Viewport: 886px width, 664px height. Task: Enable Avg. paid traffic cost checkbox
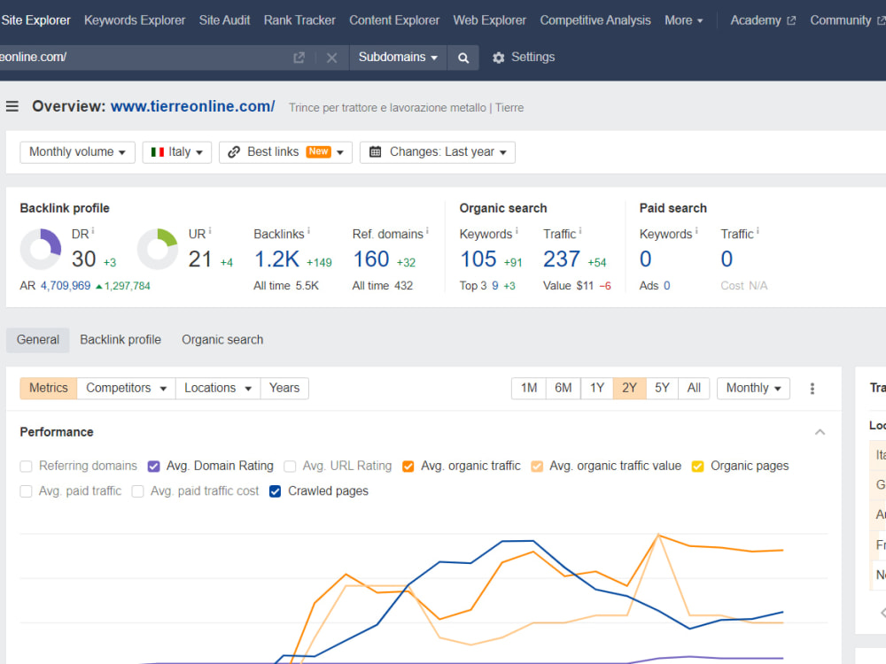138,491
